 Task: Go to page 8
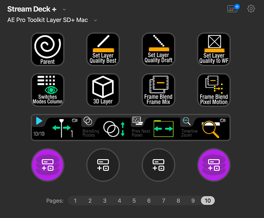[178, 200]
